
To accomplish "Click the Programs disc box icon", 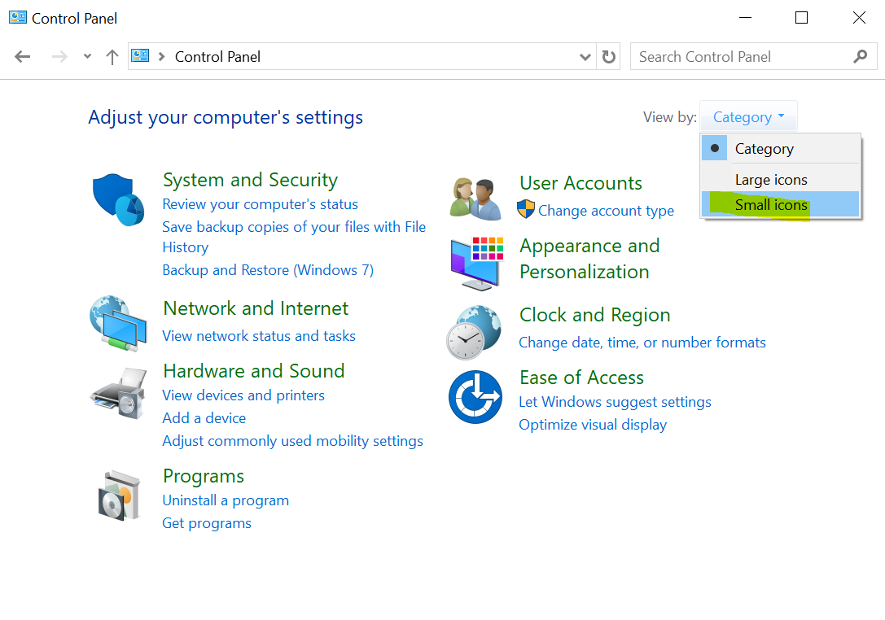I will (119, 494).
